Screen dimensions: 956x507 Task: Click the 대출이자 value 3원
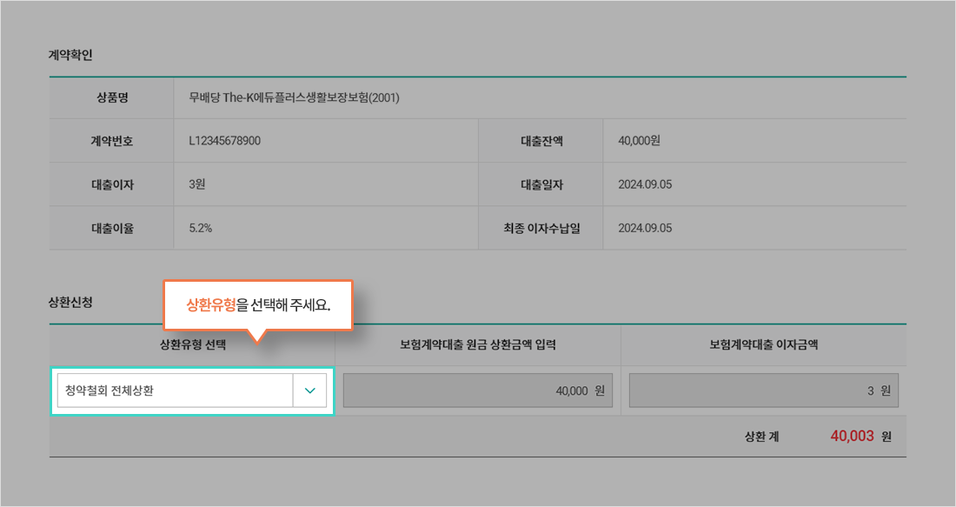tap(197, 184)
